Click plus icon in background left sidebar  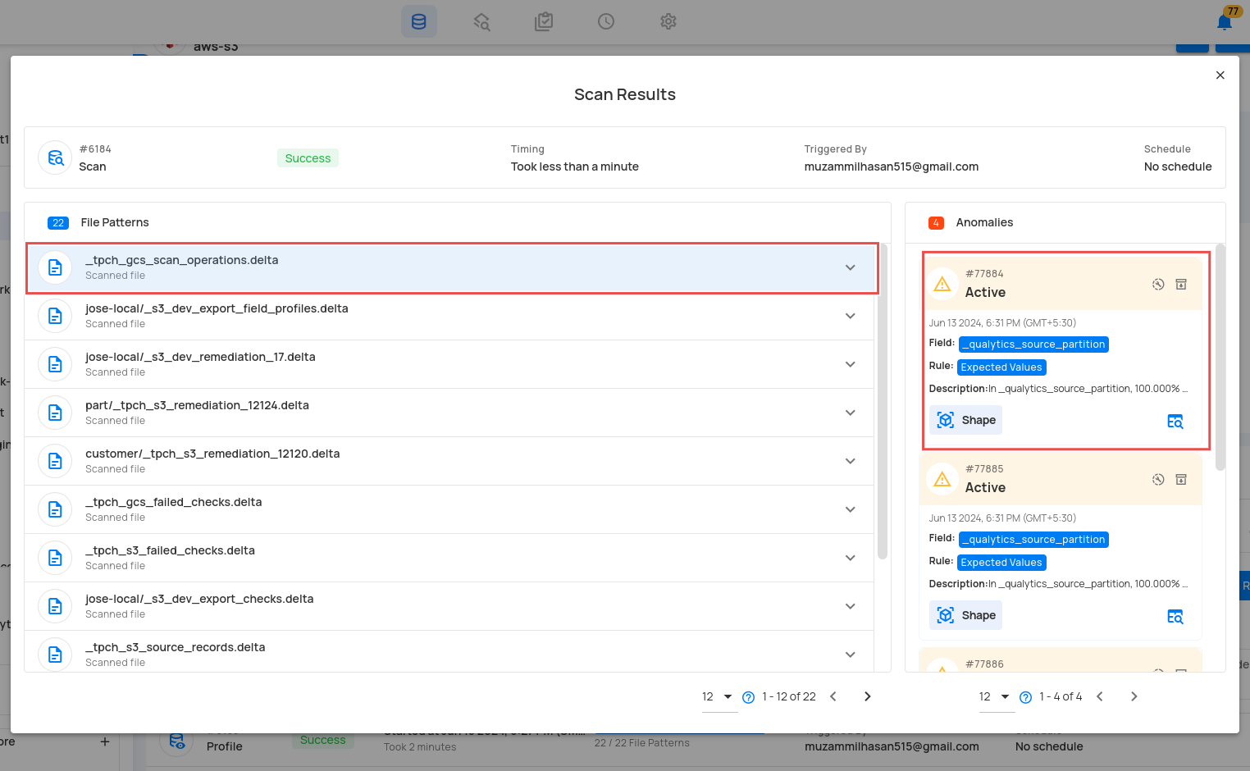105,741
